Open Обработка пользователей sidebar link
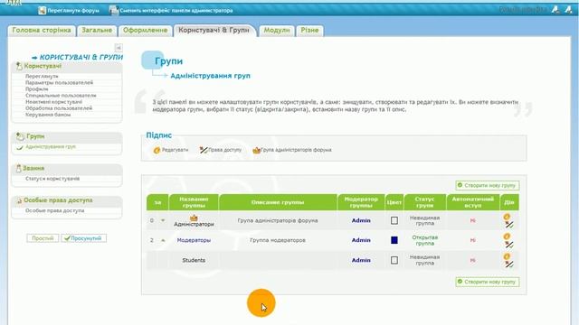579x325 pixels. point(59,108)
